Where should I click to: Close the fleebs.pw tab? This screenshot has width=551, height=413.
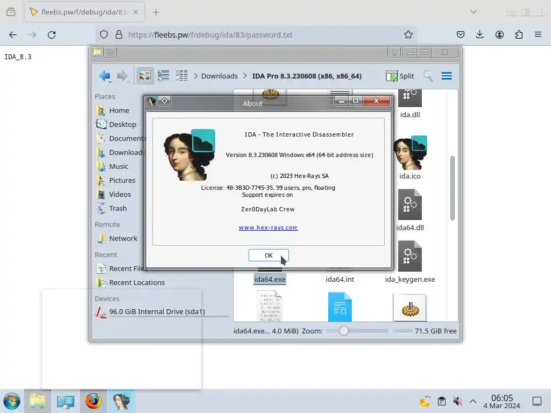pos(136,12)
